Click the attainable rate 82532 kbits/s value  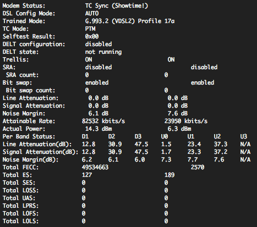click(x=103, y=121)
